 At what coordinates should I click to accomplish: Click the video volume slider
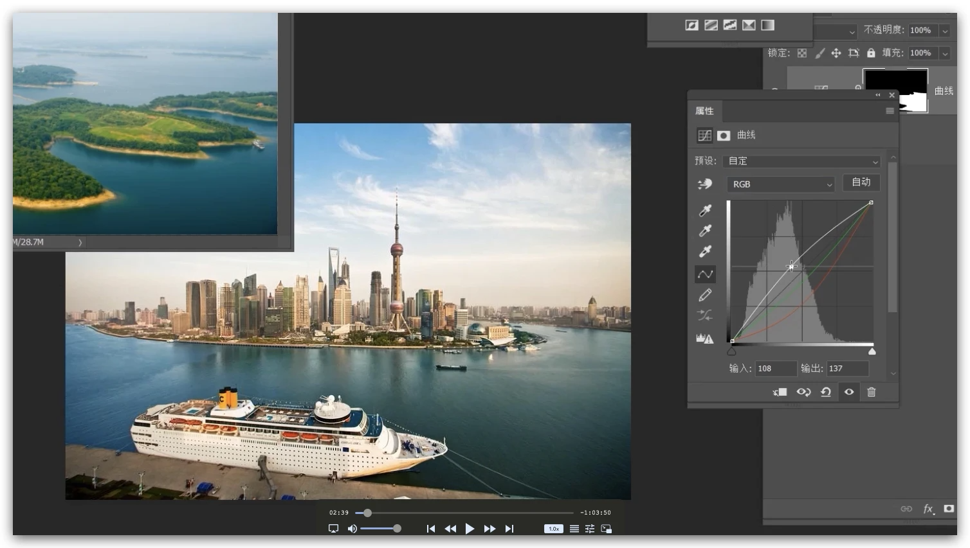(x=380, y=529)
